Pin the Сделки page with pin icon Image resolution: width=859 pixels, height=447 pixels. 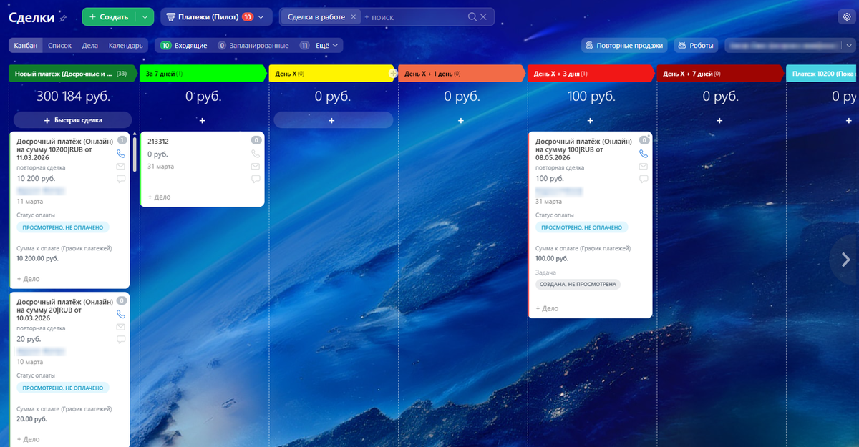click(x=63, y=18)
